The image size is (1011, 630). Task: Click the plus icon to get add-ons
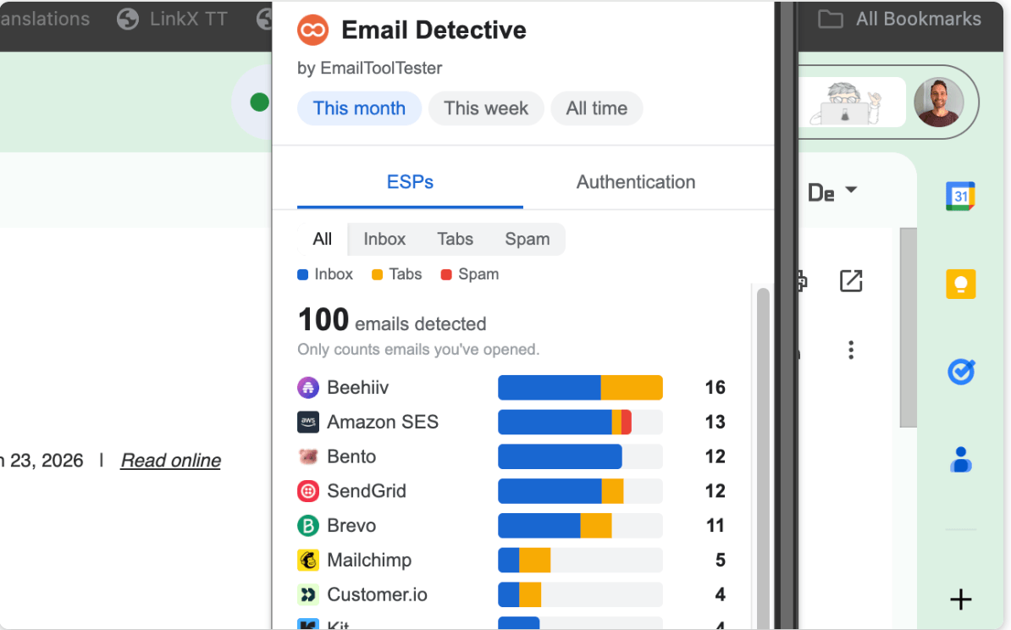click(961, 599)
